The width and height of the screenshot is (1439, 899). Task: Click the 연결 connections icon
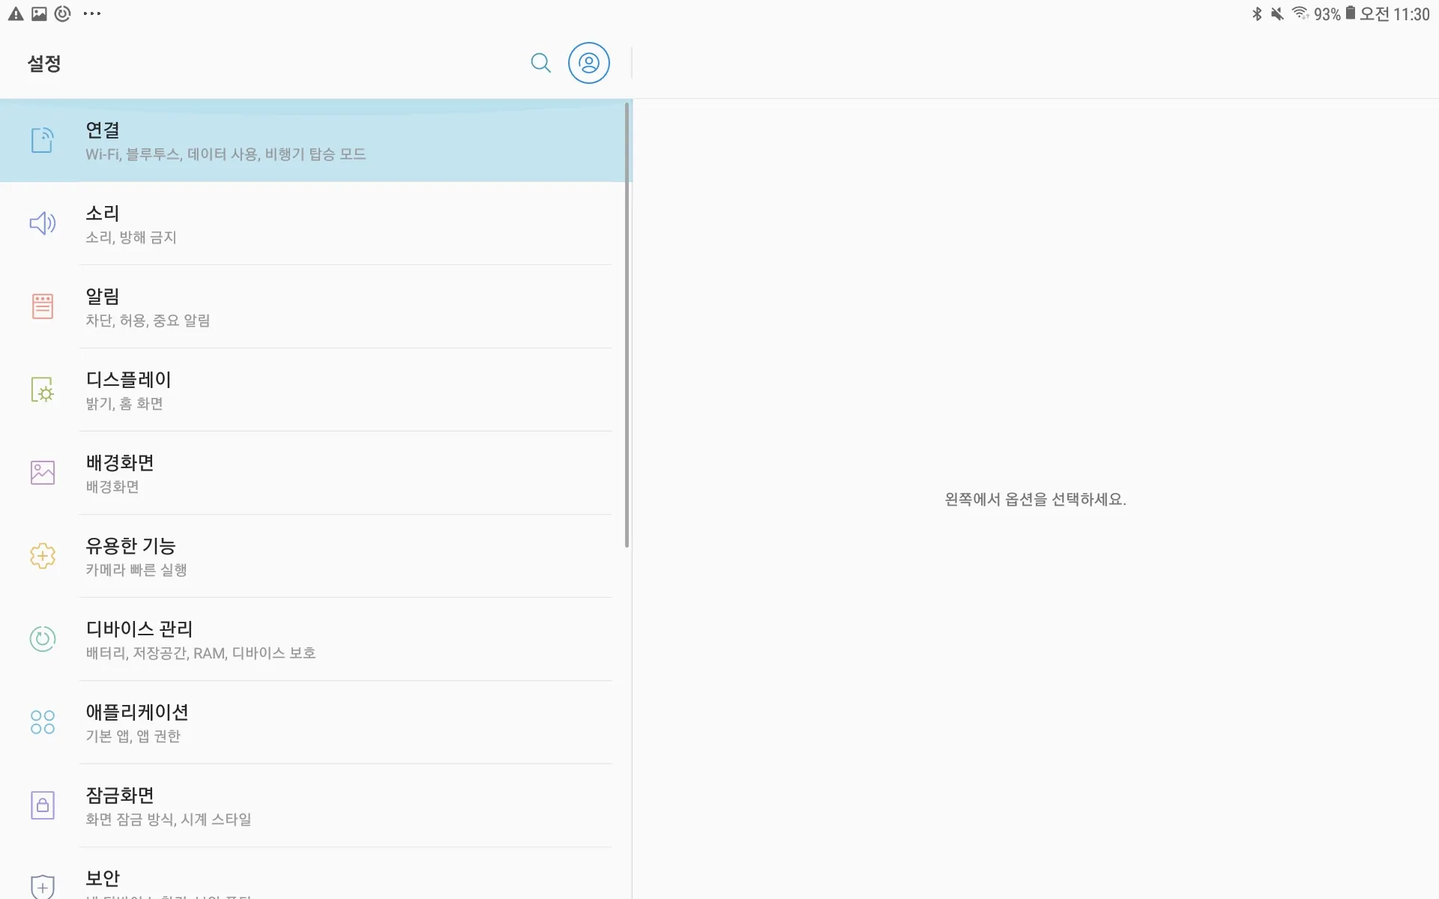tap(43, 140)
